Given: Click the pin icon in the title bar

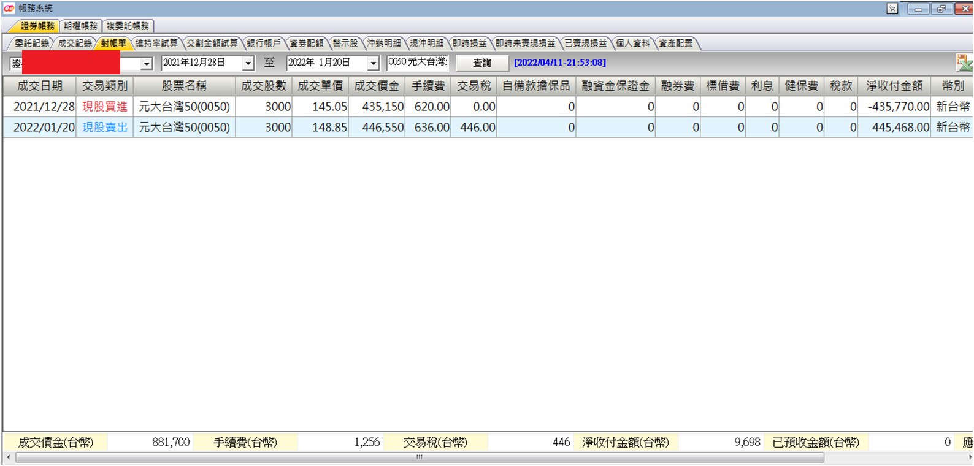Looking at the screenshot, I should coord(892,9).
